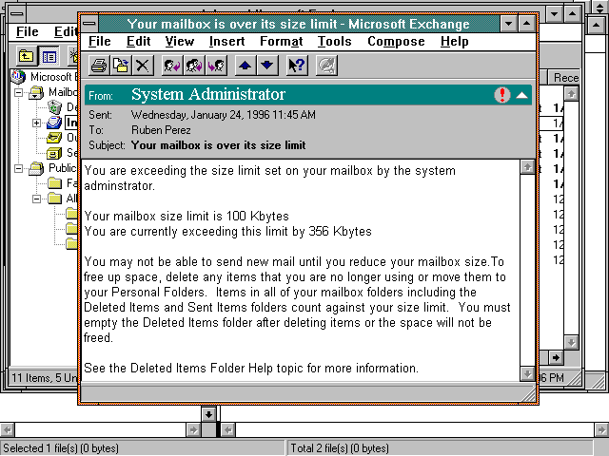Click the Received column header
The image size is (609, 456).
[564, 78]
